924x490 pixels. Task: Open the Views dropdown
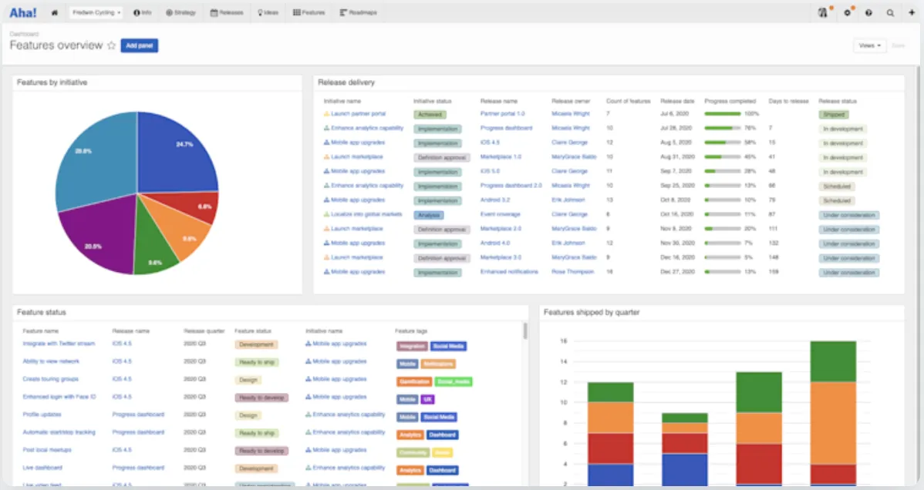point(869,45)
